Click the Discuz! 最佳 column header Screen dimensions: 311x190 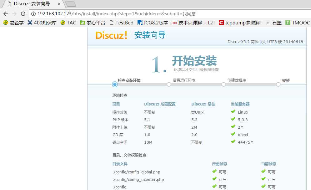click(203, 104)
